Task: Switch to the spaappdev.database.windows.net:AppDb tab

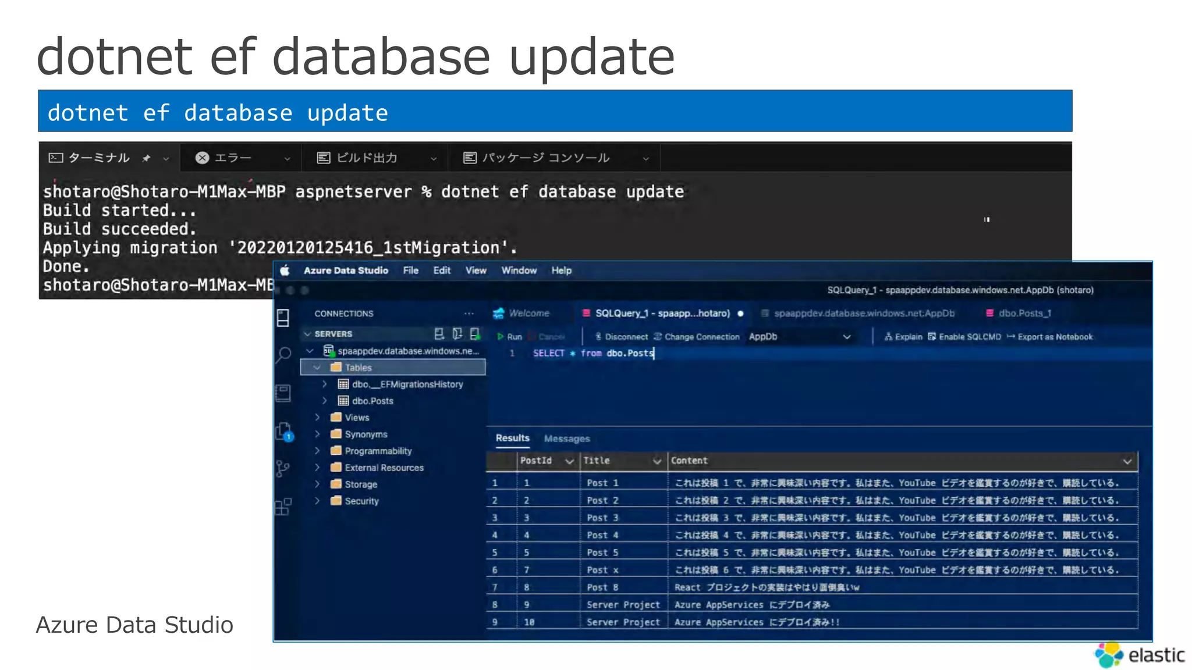Action: pyautogui.click(x=858, y=313)
